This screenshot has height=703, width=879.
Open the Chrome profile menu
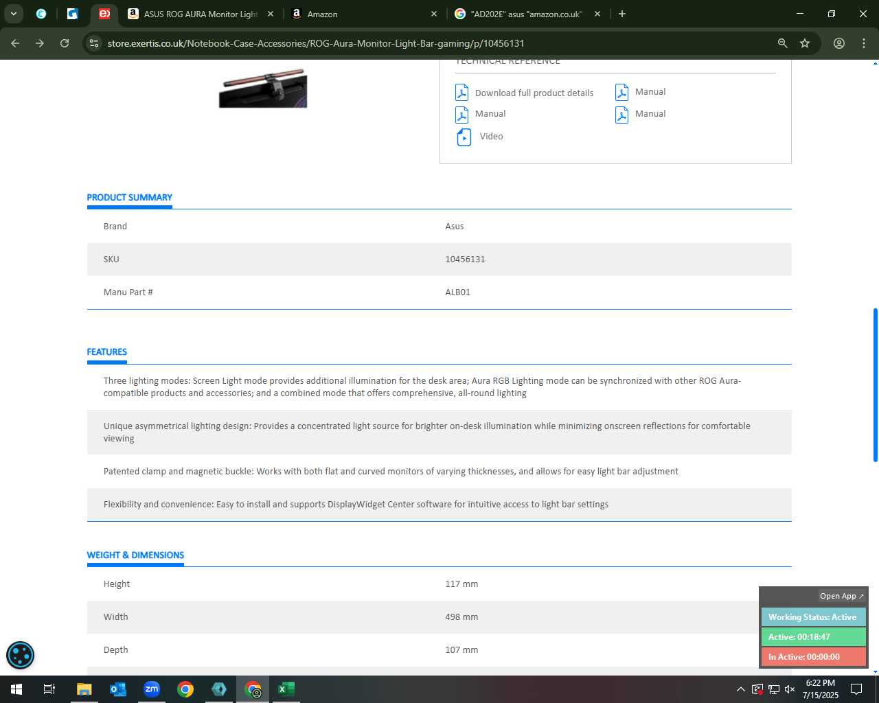(x=839, y=43)
